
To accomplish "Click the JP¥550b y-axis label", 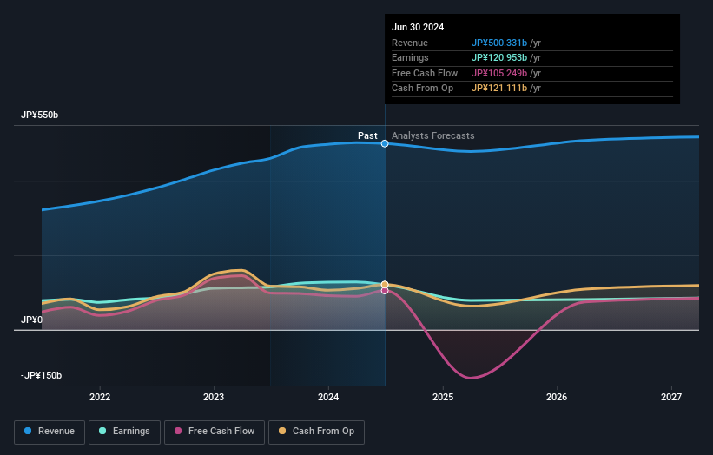I will pos(40,115).
